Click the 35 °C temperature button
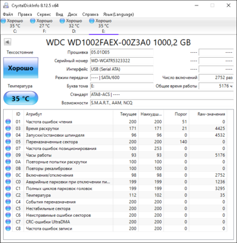This screenshot has width=237, height=243. [x=21, y=98]
